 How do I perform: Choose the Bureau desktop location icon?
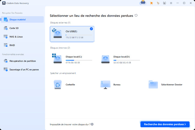pos(105,84)
